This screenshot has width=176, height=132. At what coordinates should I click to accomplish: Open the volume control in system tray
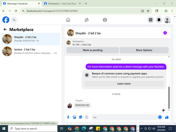tap(154, 128)
